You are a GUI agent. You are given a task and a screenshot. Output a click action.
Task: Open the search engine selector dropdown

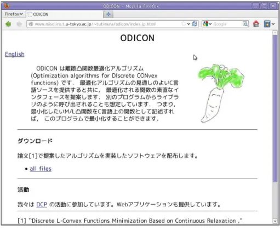coord(207,24)
